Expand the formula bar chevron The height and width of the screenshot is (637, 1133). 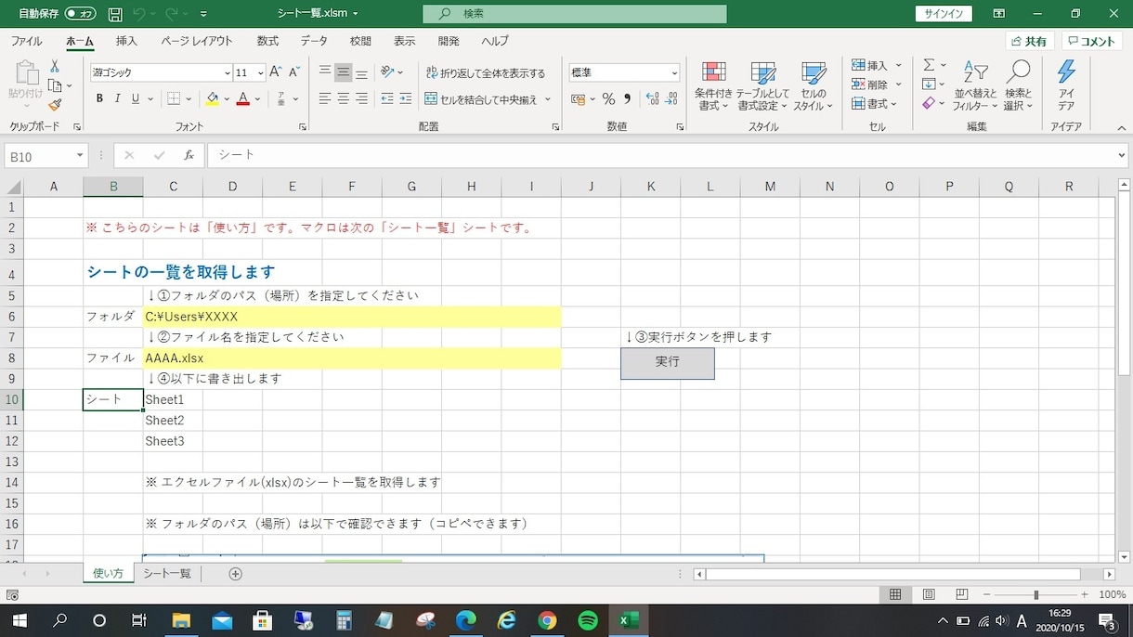pyautogui.click(x=1122, y=156)
